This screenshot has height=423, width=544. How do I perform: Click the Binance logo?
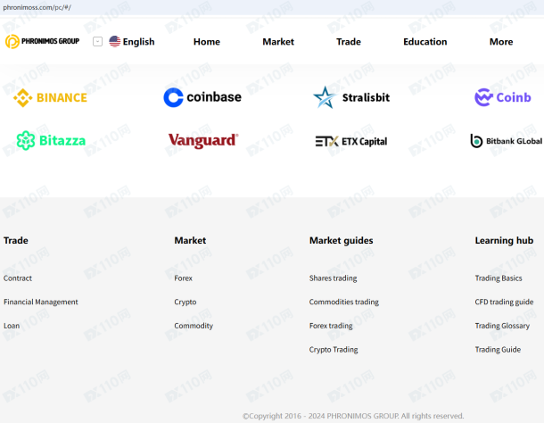coord(50,97)
